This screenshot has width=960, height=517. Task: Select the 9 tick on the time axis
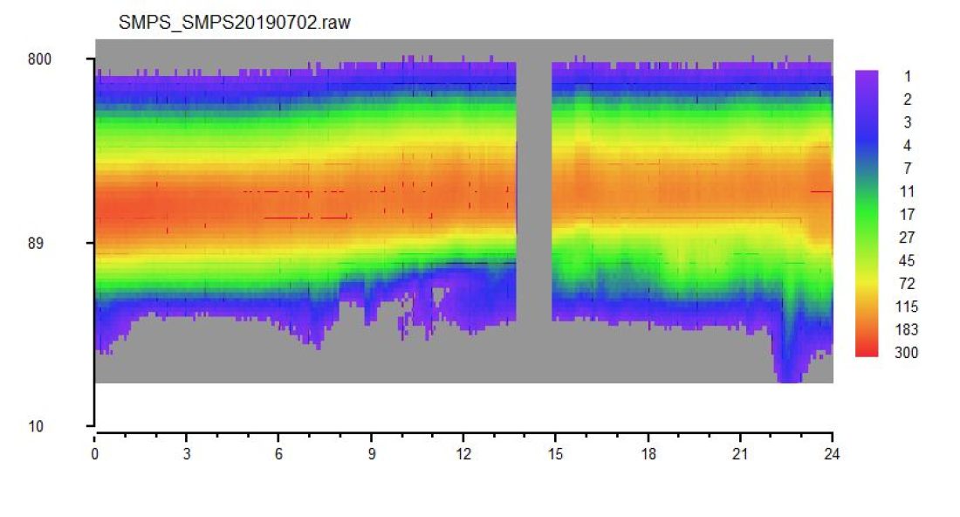[371, 454]
